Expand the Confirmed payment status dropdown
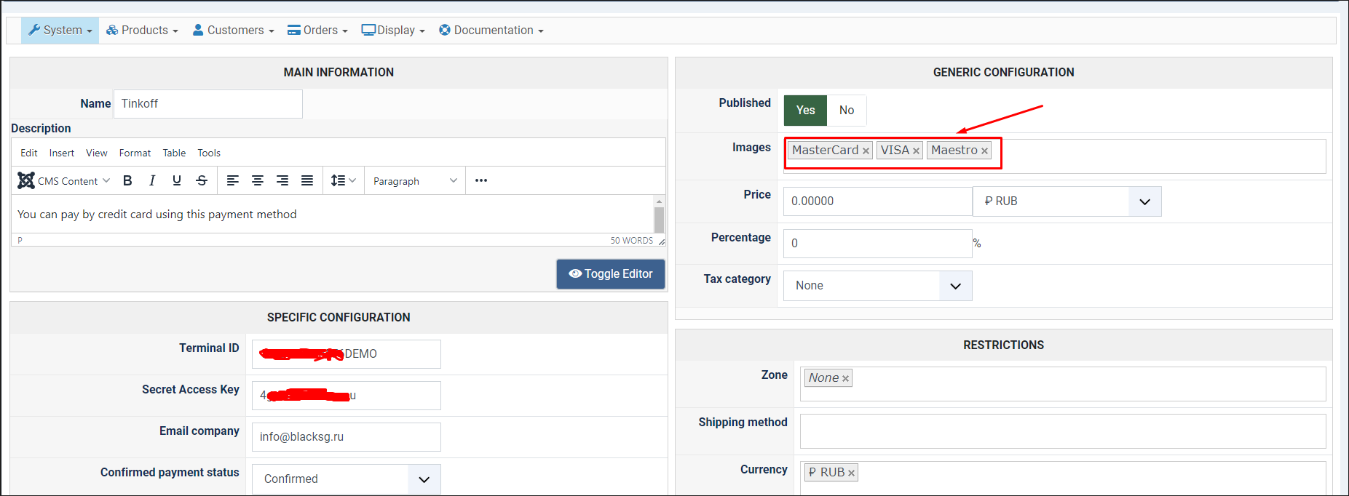This screenshot has height=496, width=1349. (x=346, y=479)
